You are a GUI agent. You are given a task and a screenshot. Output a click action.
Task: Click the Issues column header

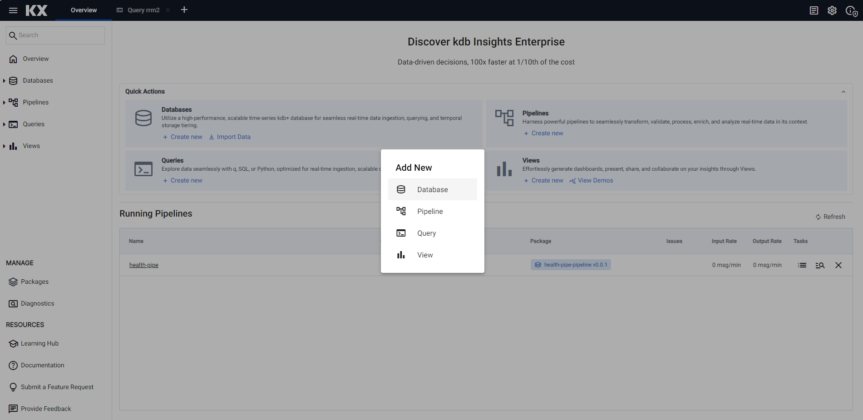674,241
